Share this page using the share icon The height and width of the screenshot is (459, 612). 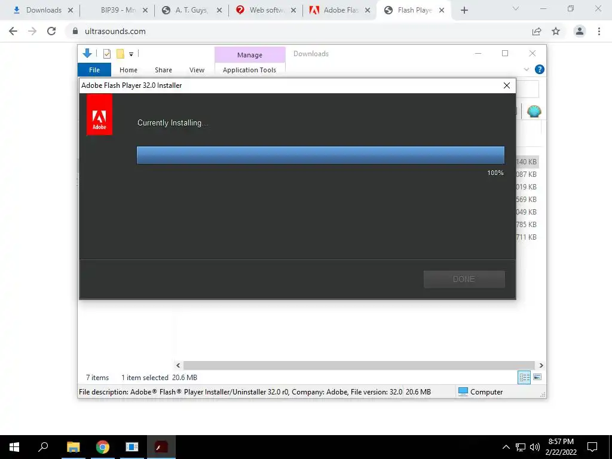(537, 31)
